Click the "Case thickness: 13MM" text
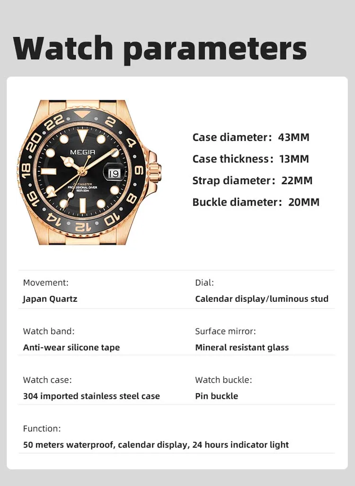This screenshot has height=486, width=355. (x=250, y=159)
